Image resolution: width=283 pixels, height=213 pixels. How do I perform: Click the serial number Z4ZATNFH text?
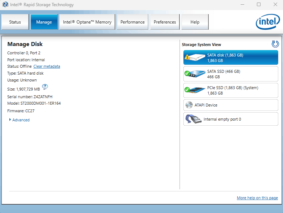(x=30, y=97)
